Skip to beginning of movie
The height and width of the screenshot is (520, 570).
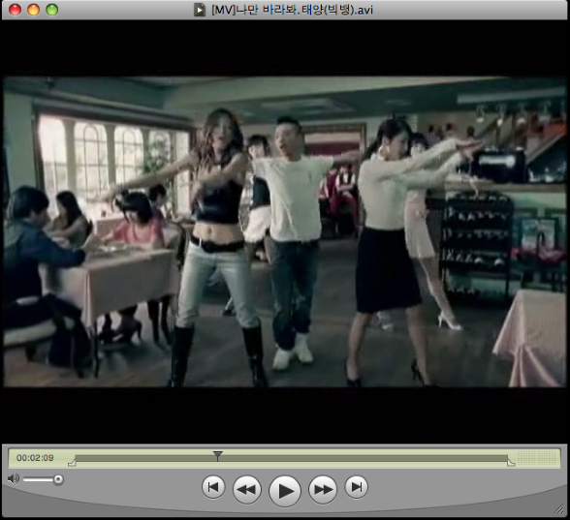(x=213, y=487)
